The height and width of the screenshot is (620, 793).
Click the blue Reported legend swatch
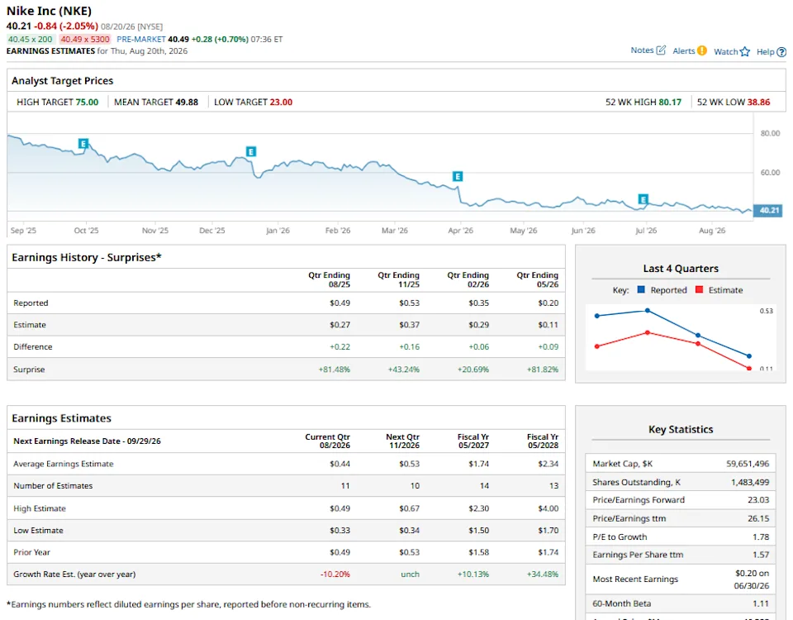click(x=641, y=289)
